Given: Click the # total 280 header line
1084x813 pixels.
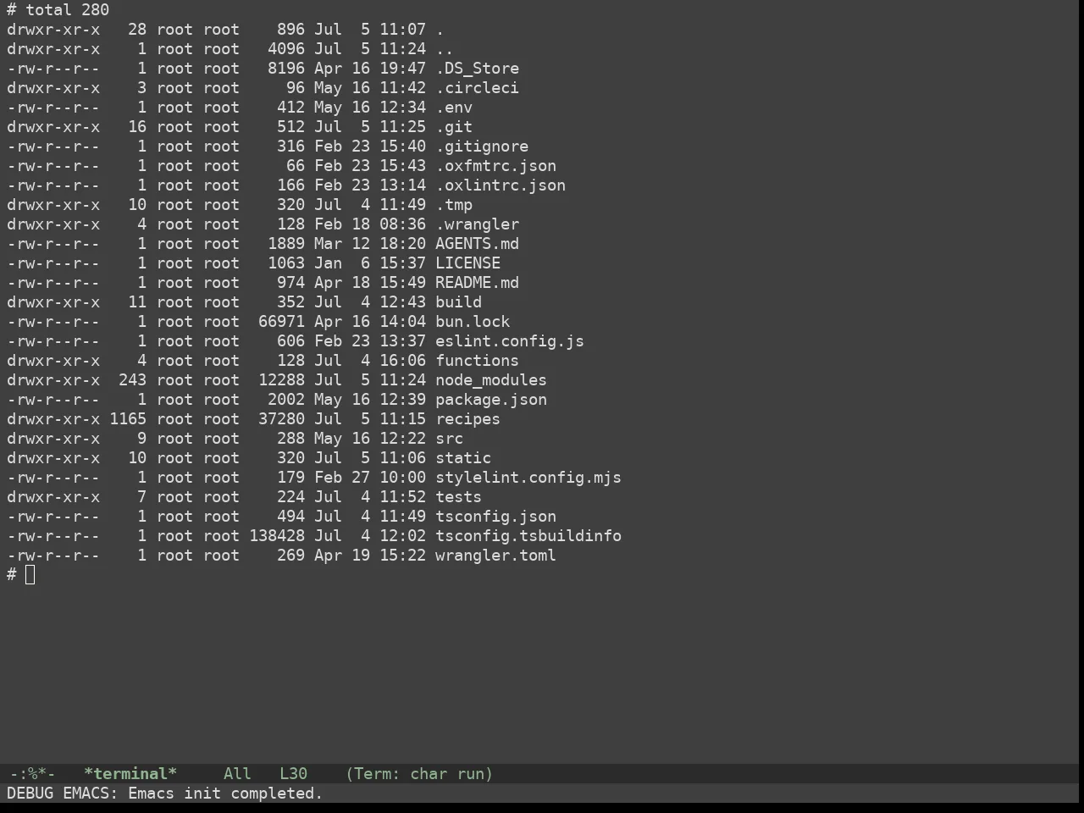Looking at the screenshot, I should (58, 10).
